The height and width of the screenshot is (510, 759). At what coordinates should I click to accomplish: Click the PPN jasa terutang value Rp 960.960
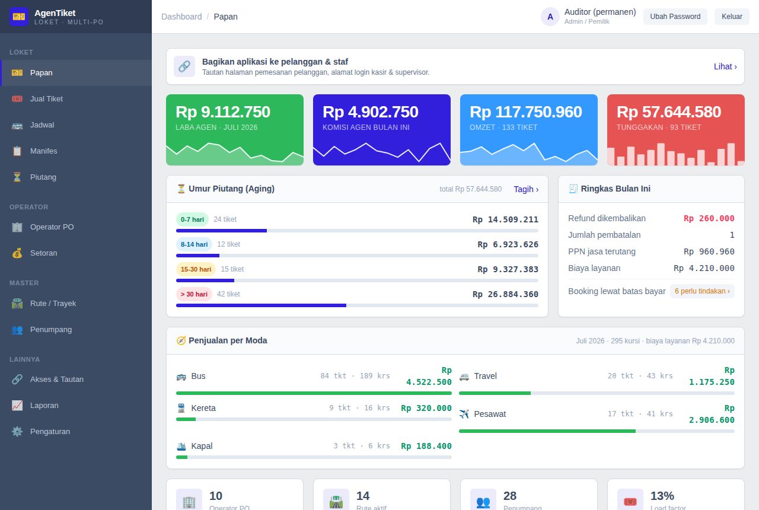[709, 251]
